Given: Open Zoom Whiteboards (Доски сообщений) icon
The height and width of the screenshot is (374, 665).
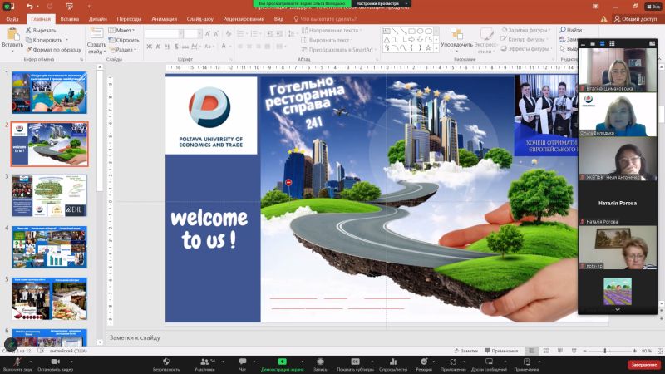Looking at the screenshot, I should coord(489,362).
